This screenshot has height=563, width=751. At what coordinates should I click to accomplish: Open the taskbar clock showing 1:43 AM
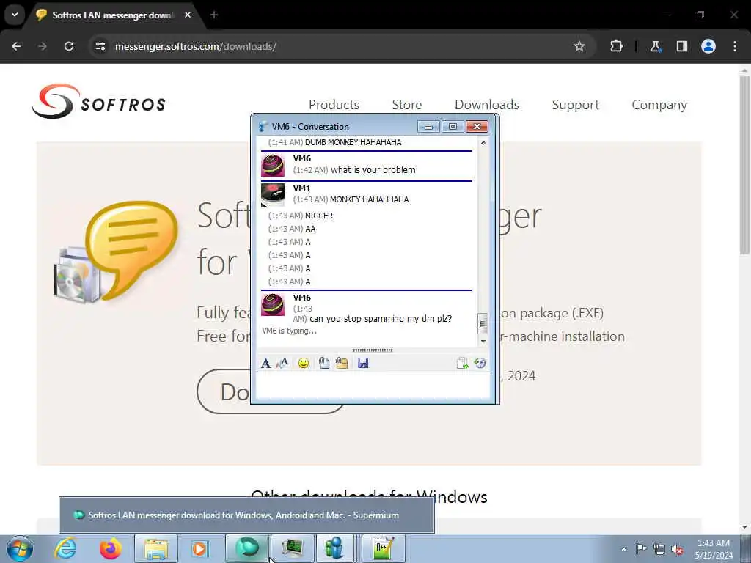[714, 549]
